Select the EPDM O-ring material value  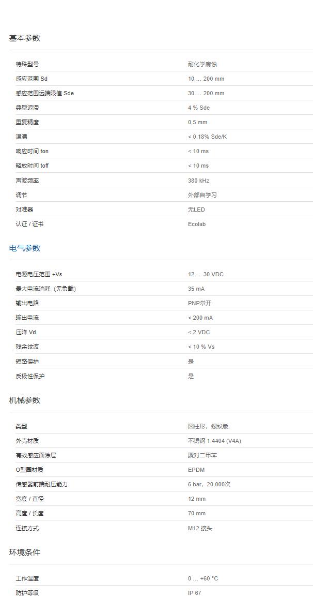coord(196,470)
